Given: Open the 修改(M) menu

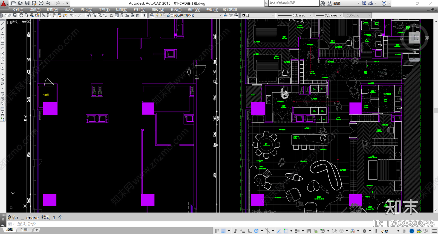Looking at the screenshot, I should tap(158, 10).
